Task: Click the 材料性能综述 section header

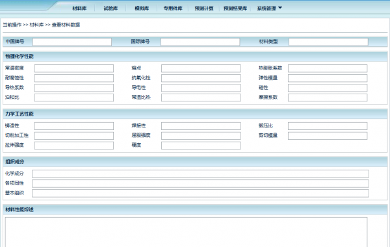Action: [195, 210]
